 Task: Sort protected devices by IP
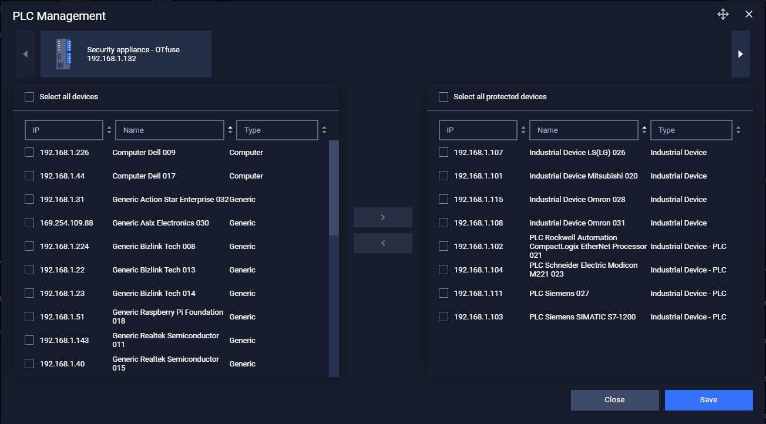523,130
